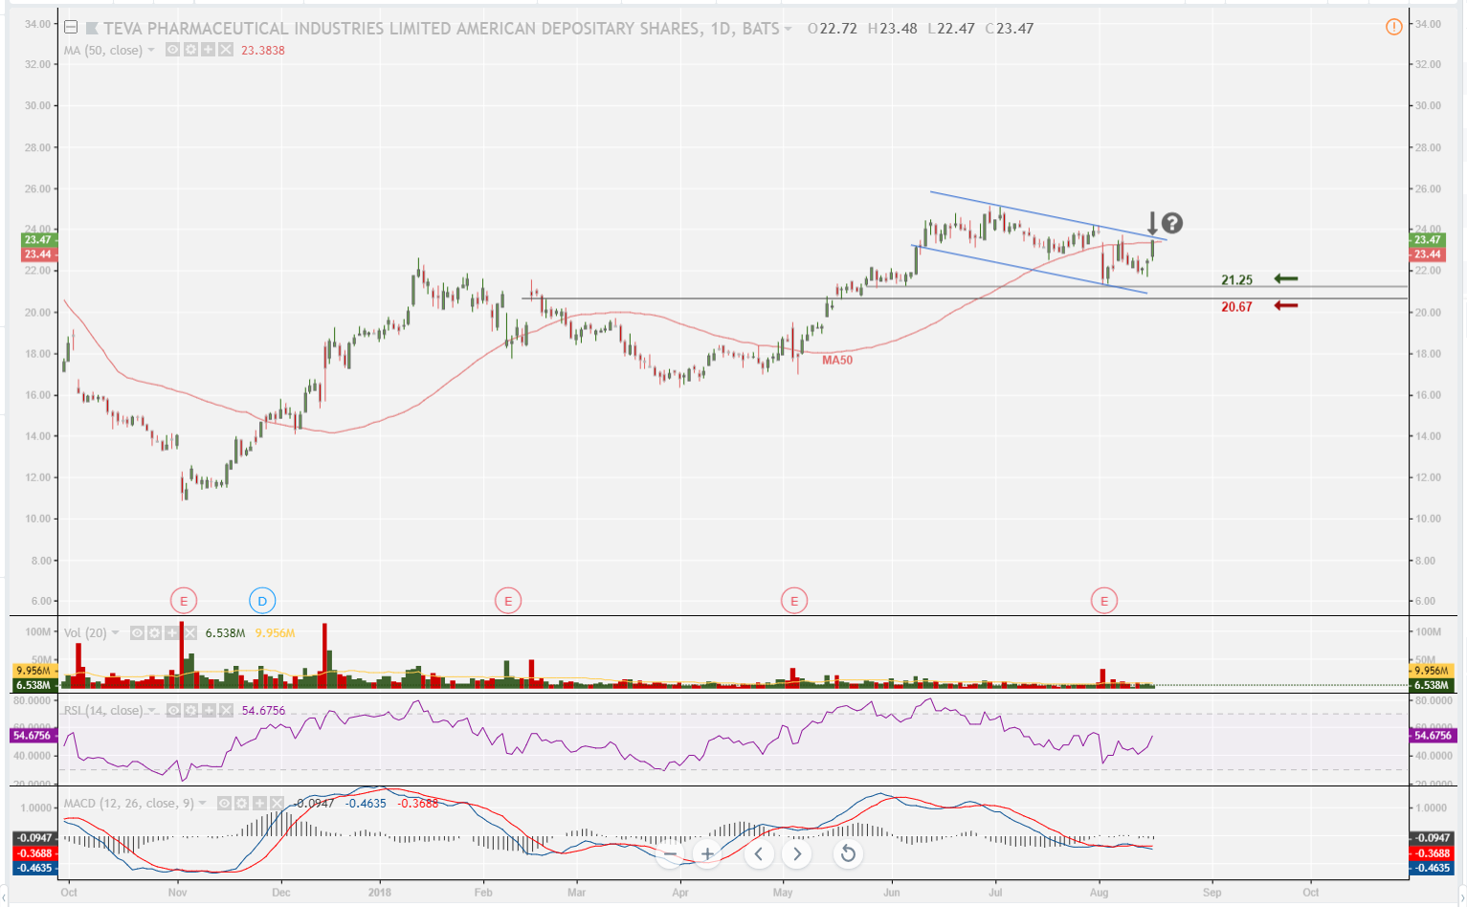Screen dimensions: 1467x907
Task: Open the August earnings E marker
Action: (x=1104, y=601)
